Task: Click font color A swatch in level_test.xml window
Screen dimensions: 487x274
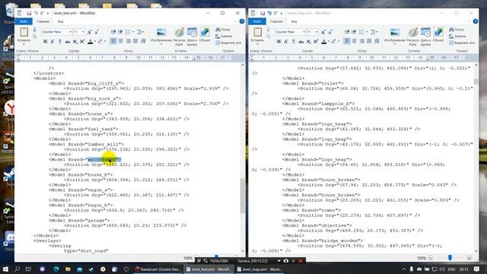Action: point(90,41)
